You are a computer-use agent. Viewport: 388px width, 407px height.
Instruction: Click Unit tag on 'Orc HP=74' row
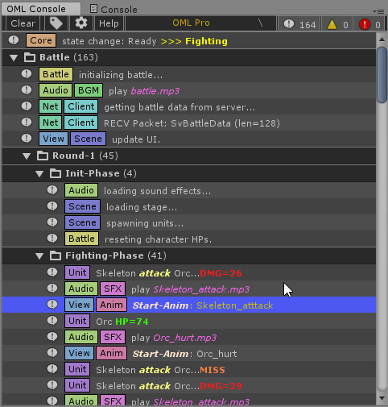[x=77, y=321]
